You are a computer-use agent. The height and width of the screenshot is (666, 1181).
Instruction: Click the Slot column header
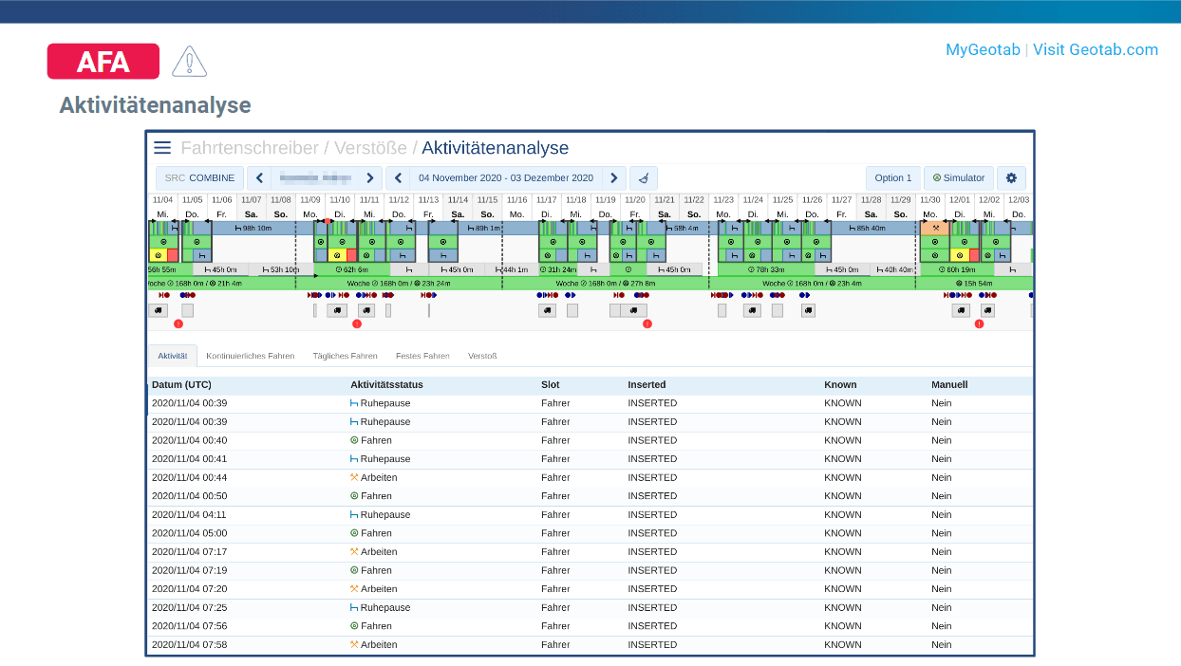coord(551,385)
